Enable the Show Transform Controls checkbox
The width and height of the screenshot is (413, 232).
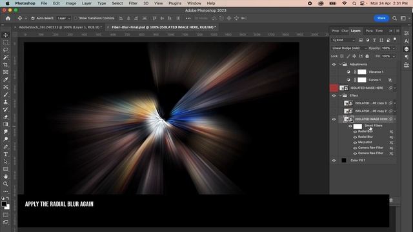pos(76,18)
